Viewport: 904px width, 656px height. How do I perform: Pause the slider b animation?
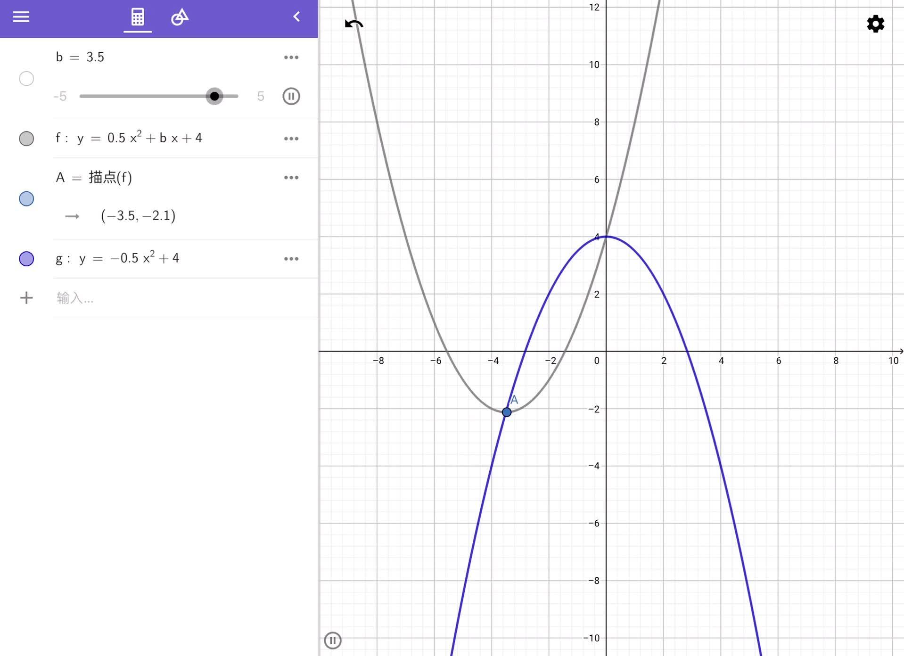tap(291, 96)
